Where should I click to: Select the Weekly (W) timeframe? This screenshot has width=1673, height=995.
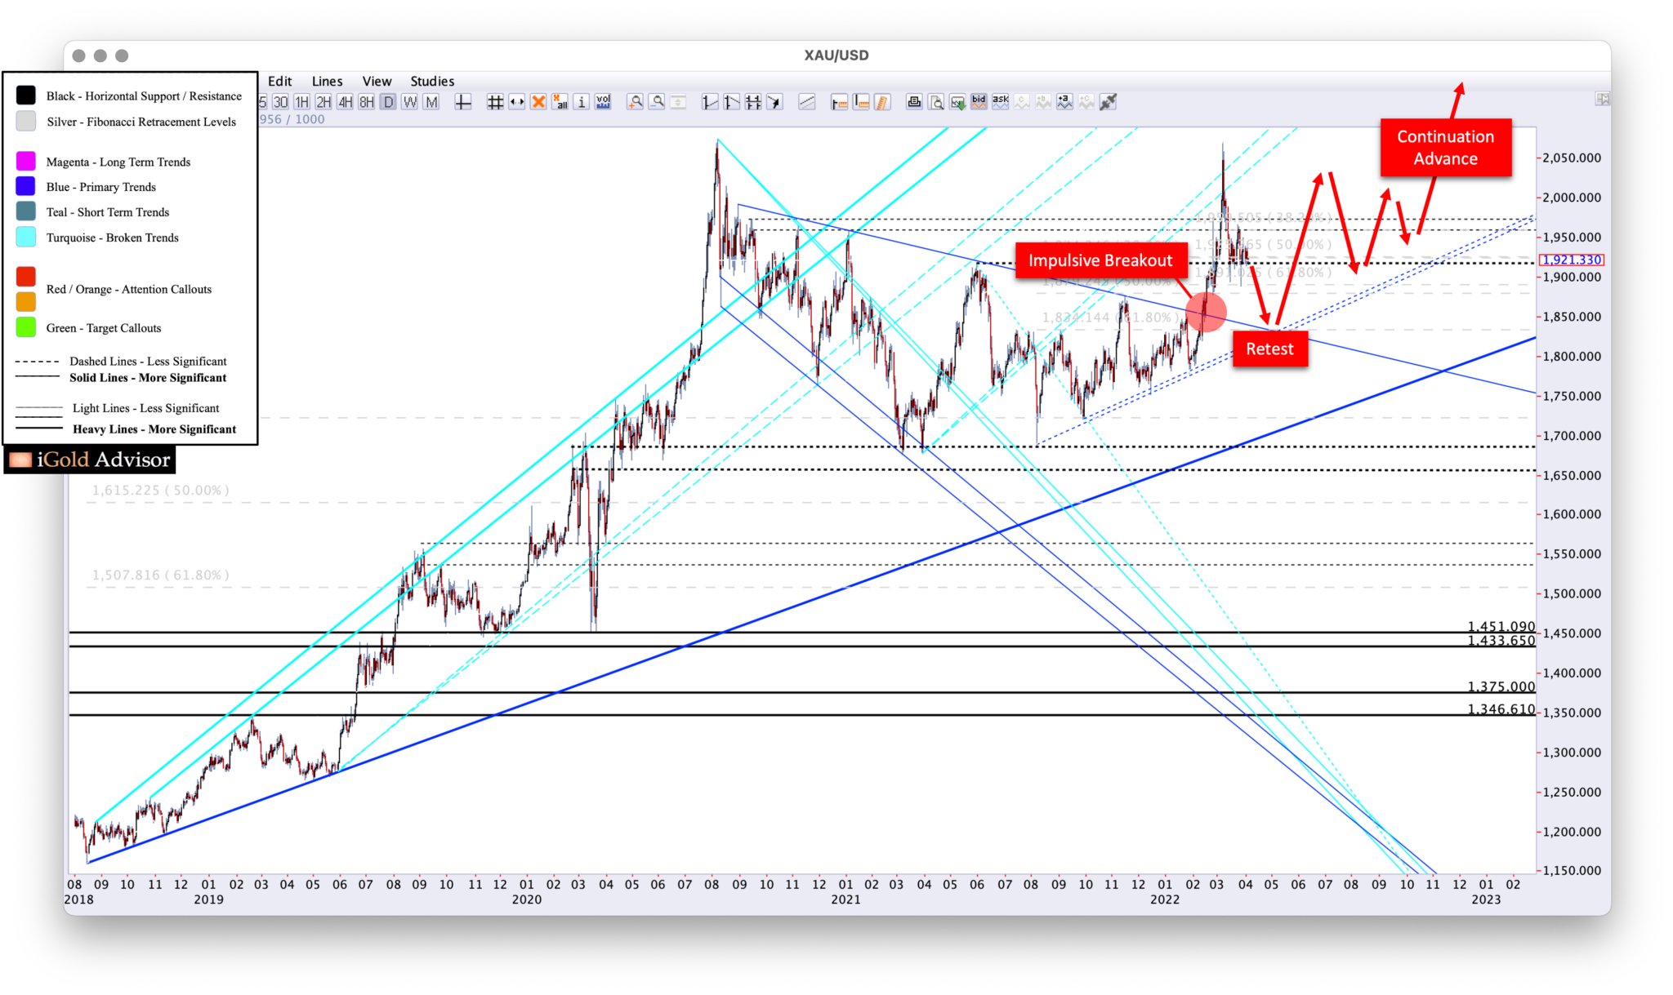(409, 102)
